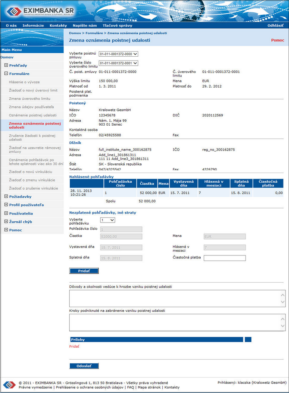This screenshot has height=393, width=289.
Task: Open Žiadosť o nový úverový limit
Action: point(33,90)
